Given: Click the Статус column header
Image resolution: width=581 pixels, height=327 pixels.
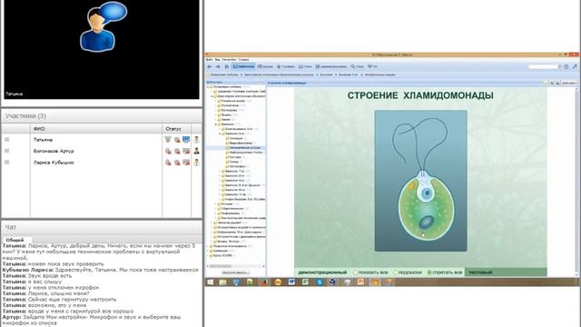Looking at the screenshot, I should pyautogui.click(x=177, y=129).
